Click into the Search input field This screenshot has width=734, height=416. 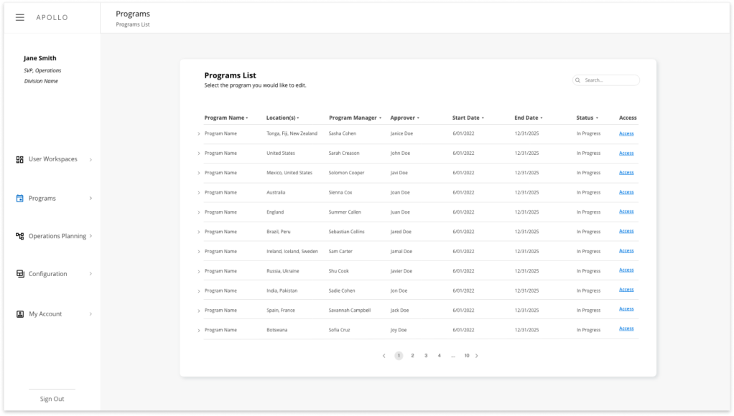[609, 80]
